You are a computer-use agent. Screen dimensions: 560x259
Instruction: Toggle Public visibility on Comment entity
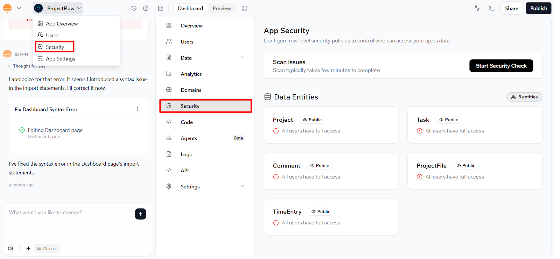click(320, 166)
